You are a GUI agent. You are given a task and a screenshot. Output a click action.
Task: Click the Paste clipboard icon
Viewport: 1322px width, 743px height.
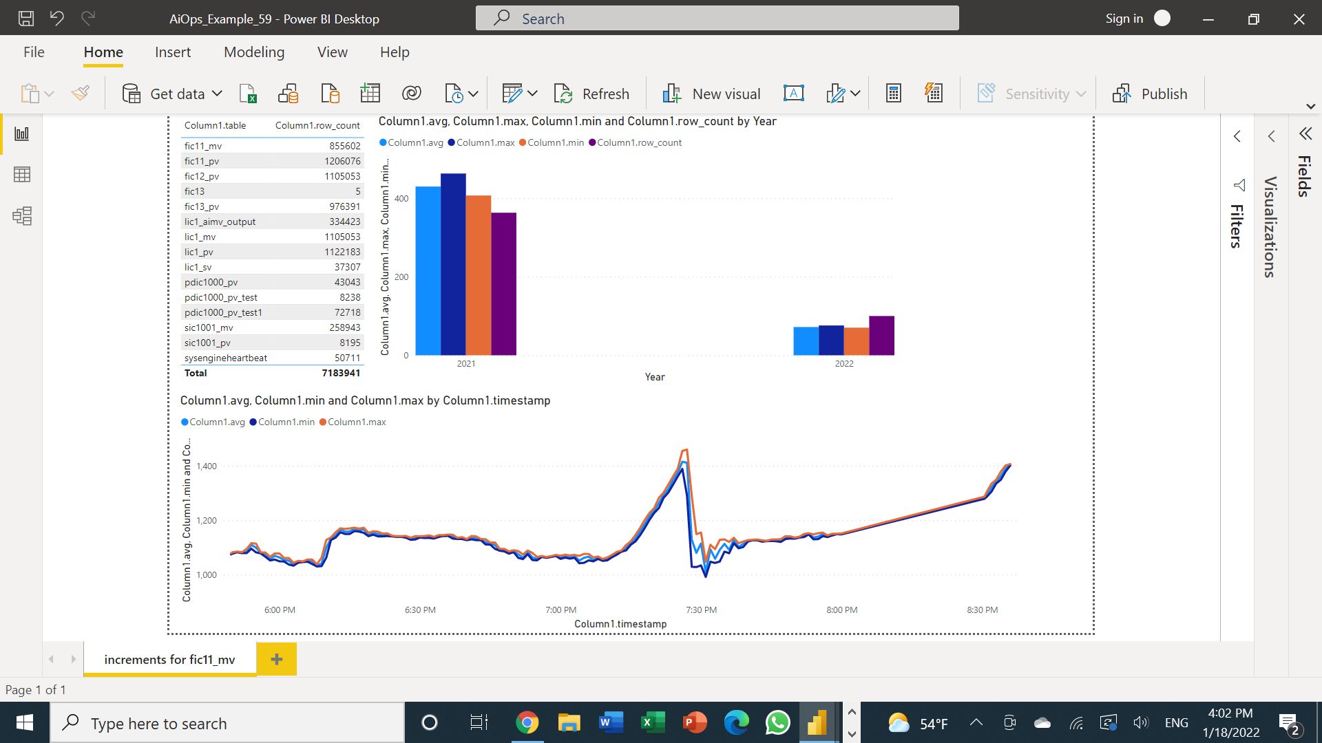(x=30, y=94)
